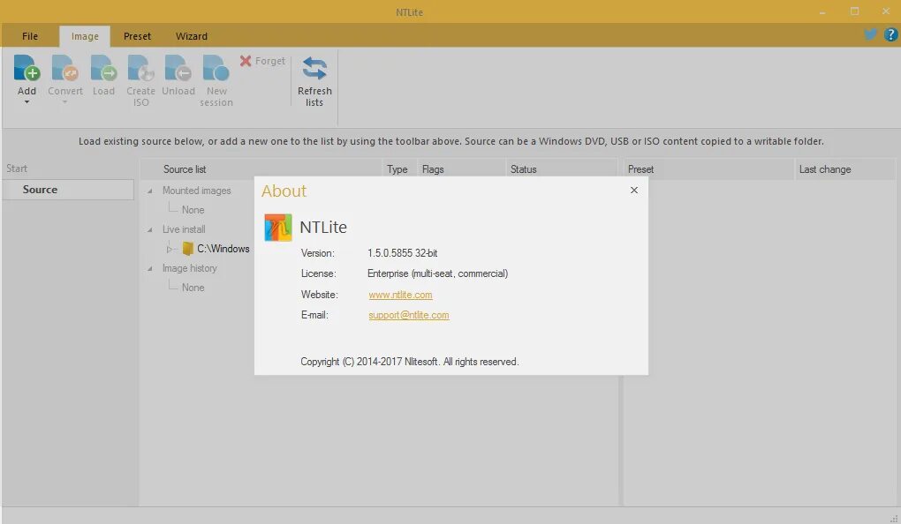Click the NTLite logo in About dialog
Viewport: 901px width, 524px height.
[x=278, y=228]
